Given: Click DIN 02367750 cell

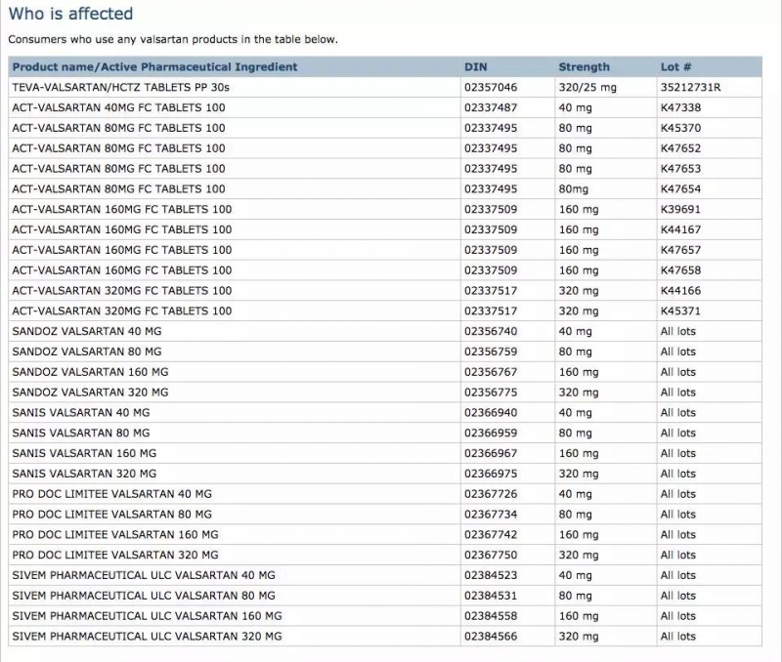Looking at the screenshot, I should tap(491, 556).
